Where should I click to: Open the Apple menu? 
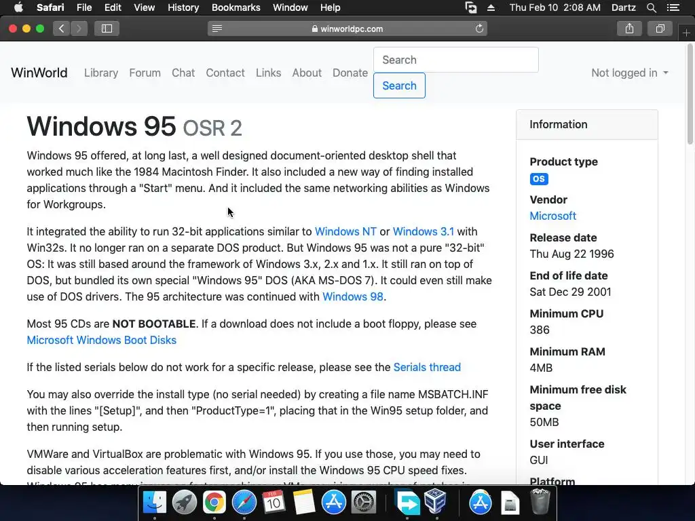[18, 7]
